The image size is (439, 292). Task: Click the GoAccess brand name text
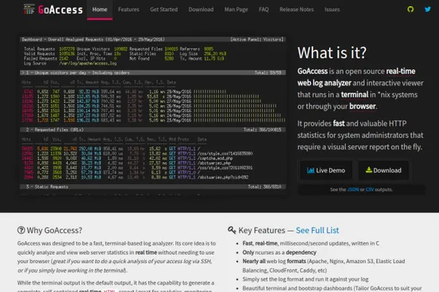[x=61, y=10]
